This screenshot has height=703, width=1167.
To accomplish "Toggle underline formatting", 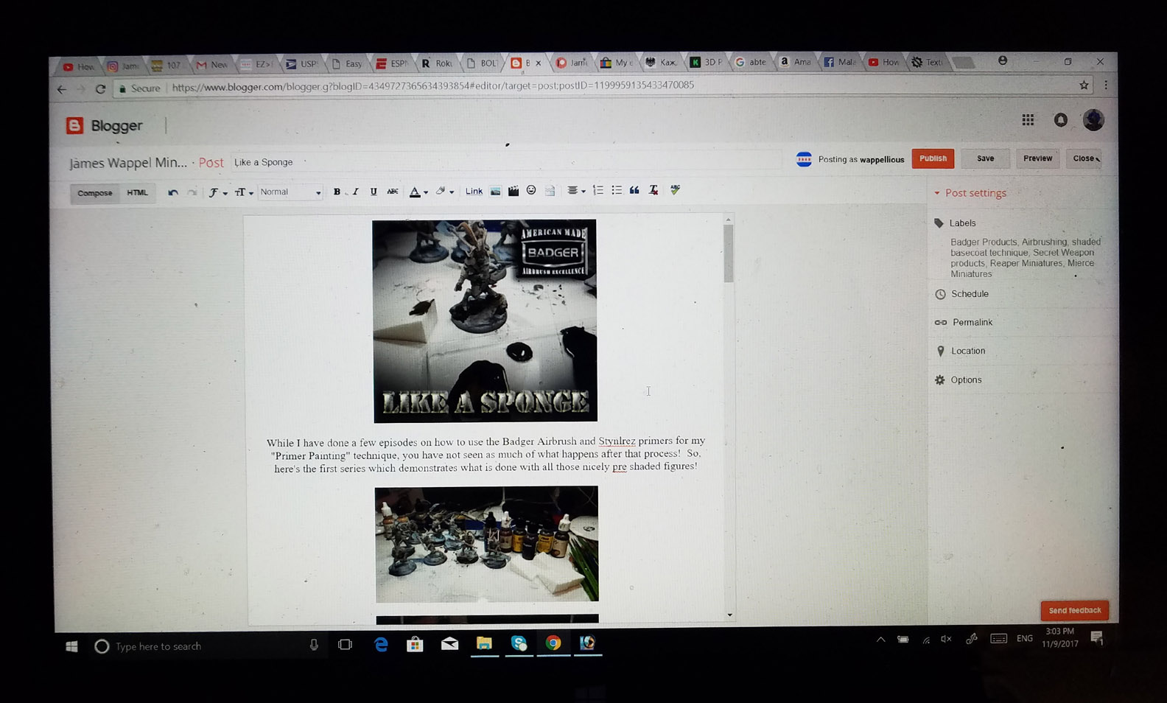I will pyautogui.click(x=374, y=192).
